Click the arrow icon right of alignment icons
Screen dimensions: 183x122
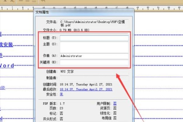click(x=43, y=2)
